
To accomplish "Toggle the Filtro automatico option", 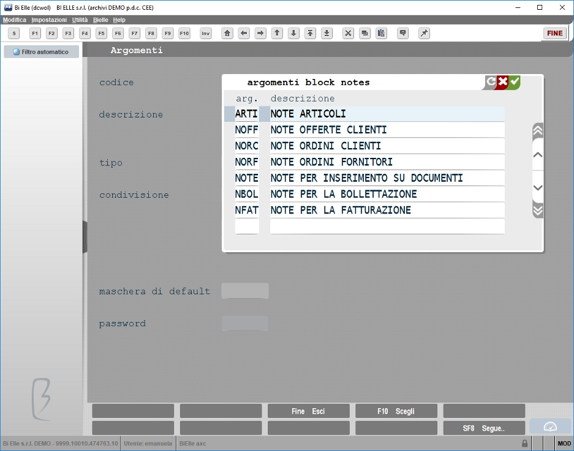I will (x=42, y=52).
